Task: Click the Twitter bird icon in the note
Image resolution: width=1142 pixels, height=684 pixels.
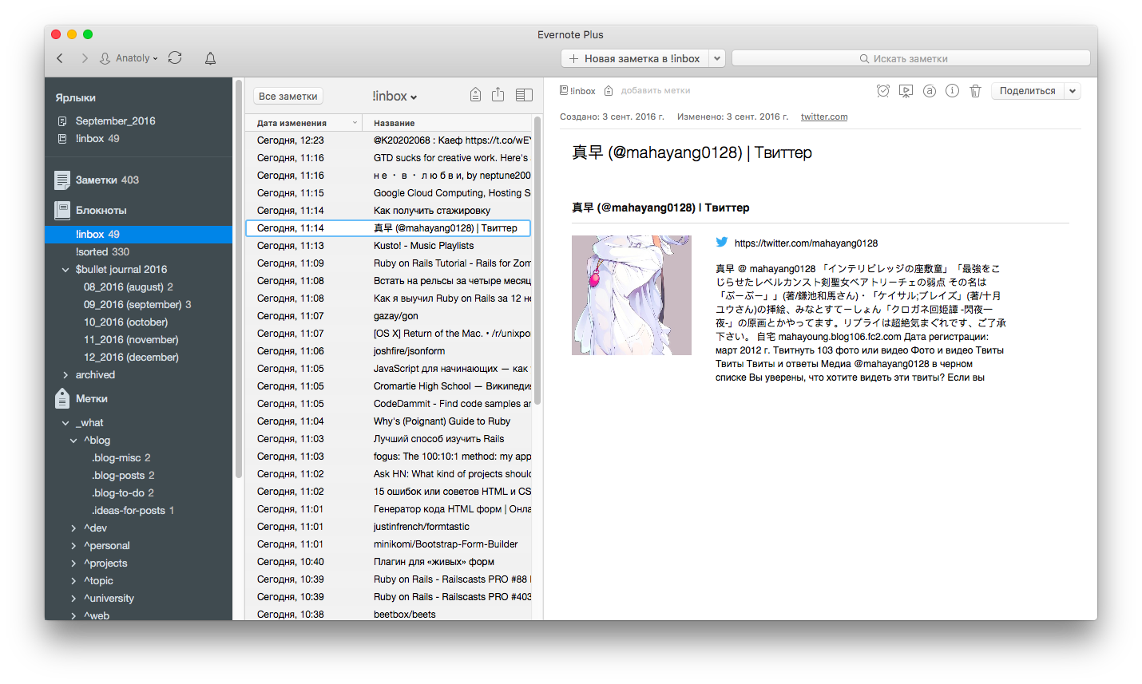Action: tap(722, 242)
